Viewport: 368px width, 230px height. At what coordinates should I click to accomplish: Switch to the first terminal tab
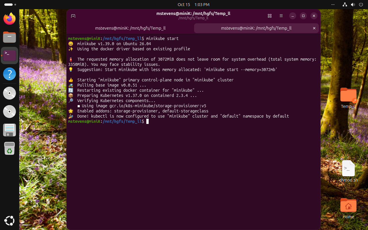[130, 28]
